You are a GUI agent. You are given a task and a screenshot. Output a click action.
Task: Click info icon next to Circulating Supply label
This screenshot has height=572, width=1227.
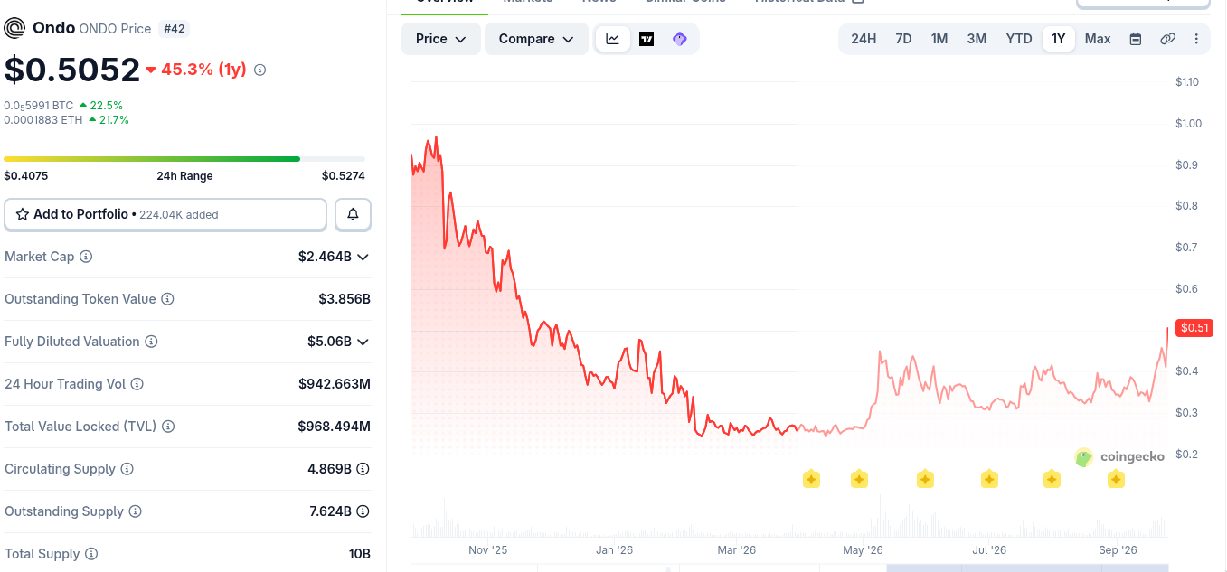pos(127,469)
